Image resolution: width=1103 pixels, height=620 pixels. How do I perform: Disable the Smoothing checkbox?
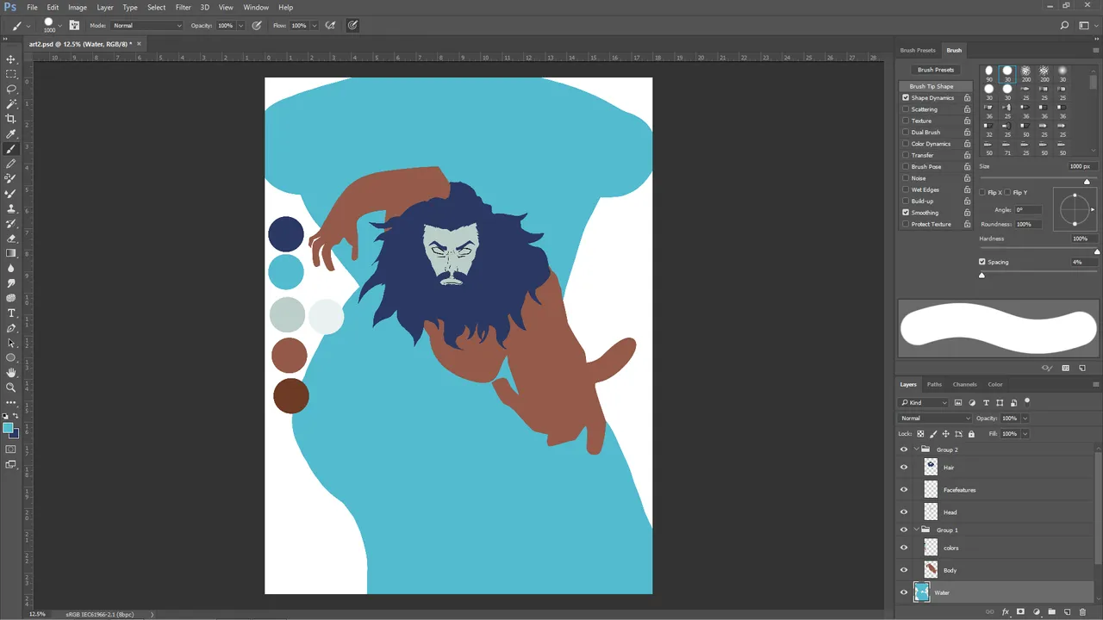(x=906, y=213)
